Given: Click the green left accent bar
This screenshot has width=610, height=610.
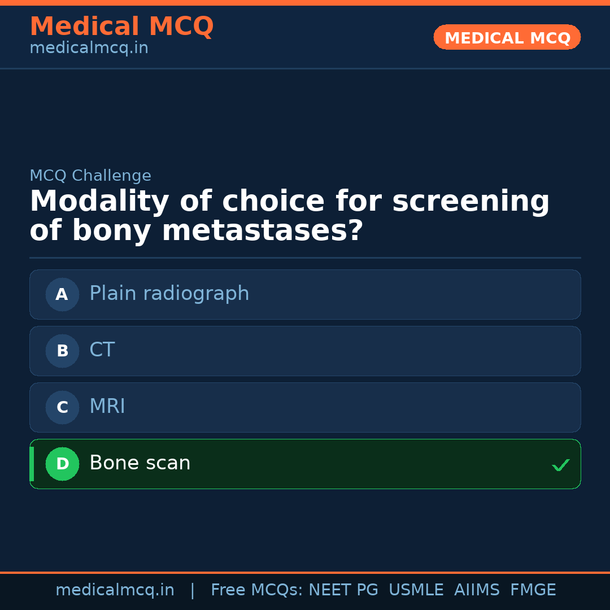Looking at the screenshot, I should click(31, 464).
